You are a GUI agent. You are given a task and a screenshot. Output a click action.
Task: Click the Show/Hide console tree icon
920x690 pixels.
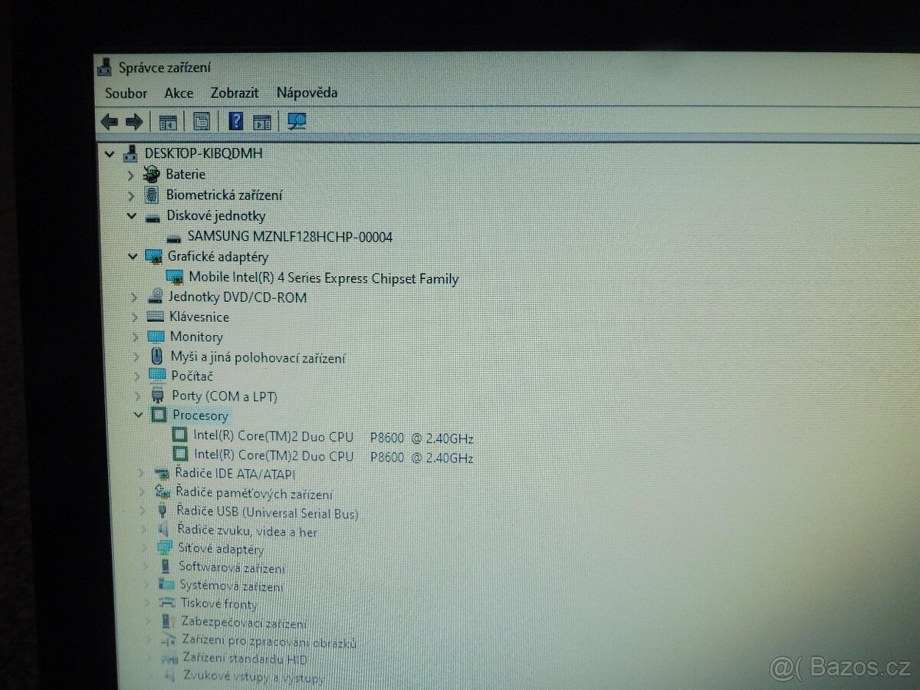(168, 120)
